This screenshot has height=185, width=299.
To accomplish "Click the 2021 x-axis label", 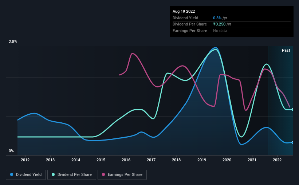I will [252, 160].
